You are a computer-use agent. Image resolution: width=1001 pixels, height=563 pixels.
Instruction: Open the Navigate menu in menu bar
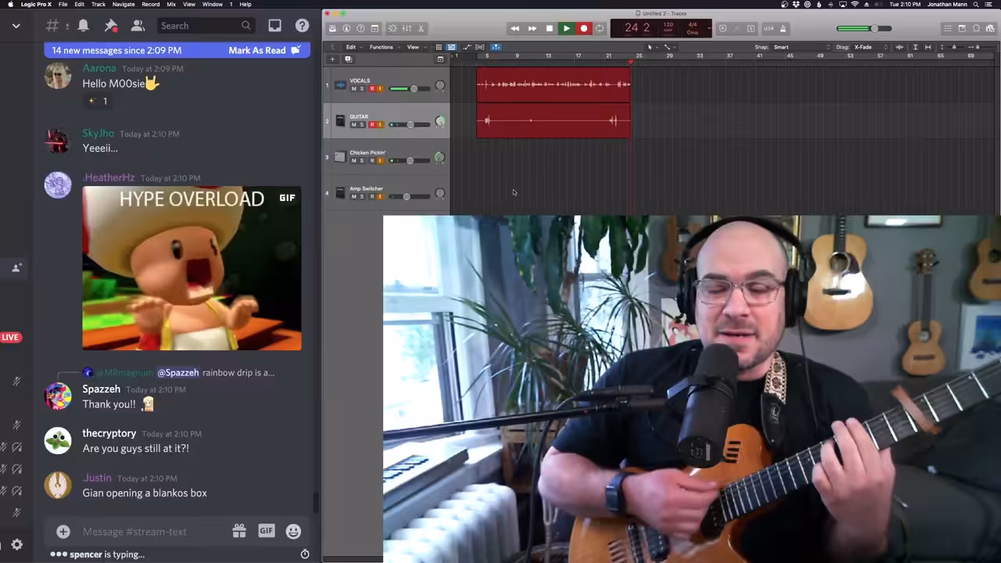click(x=124, y=4)
